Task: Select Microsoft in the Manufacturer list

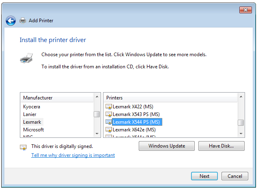Action: pos(33,130)
